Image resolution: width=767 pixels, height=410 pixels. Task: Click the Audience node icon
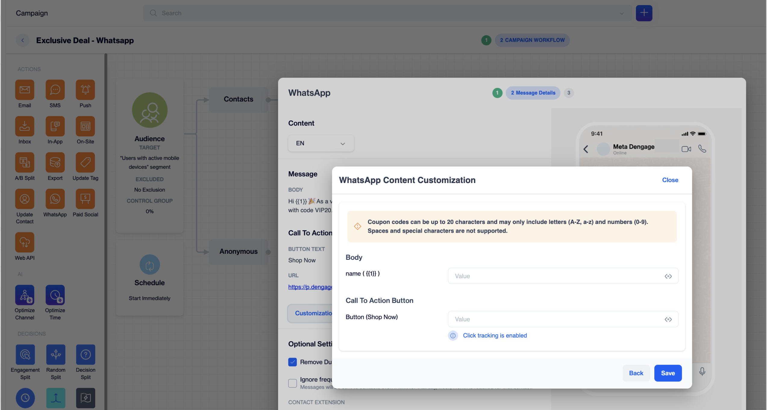pyautogui.click(x=150, y=110)
